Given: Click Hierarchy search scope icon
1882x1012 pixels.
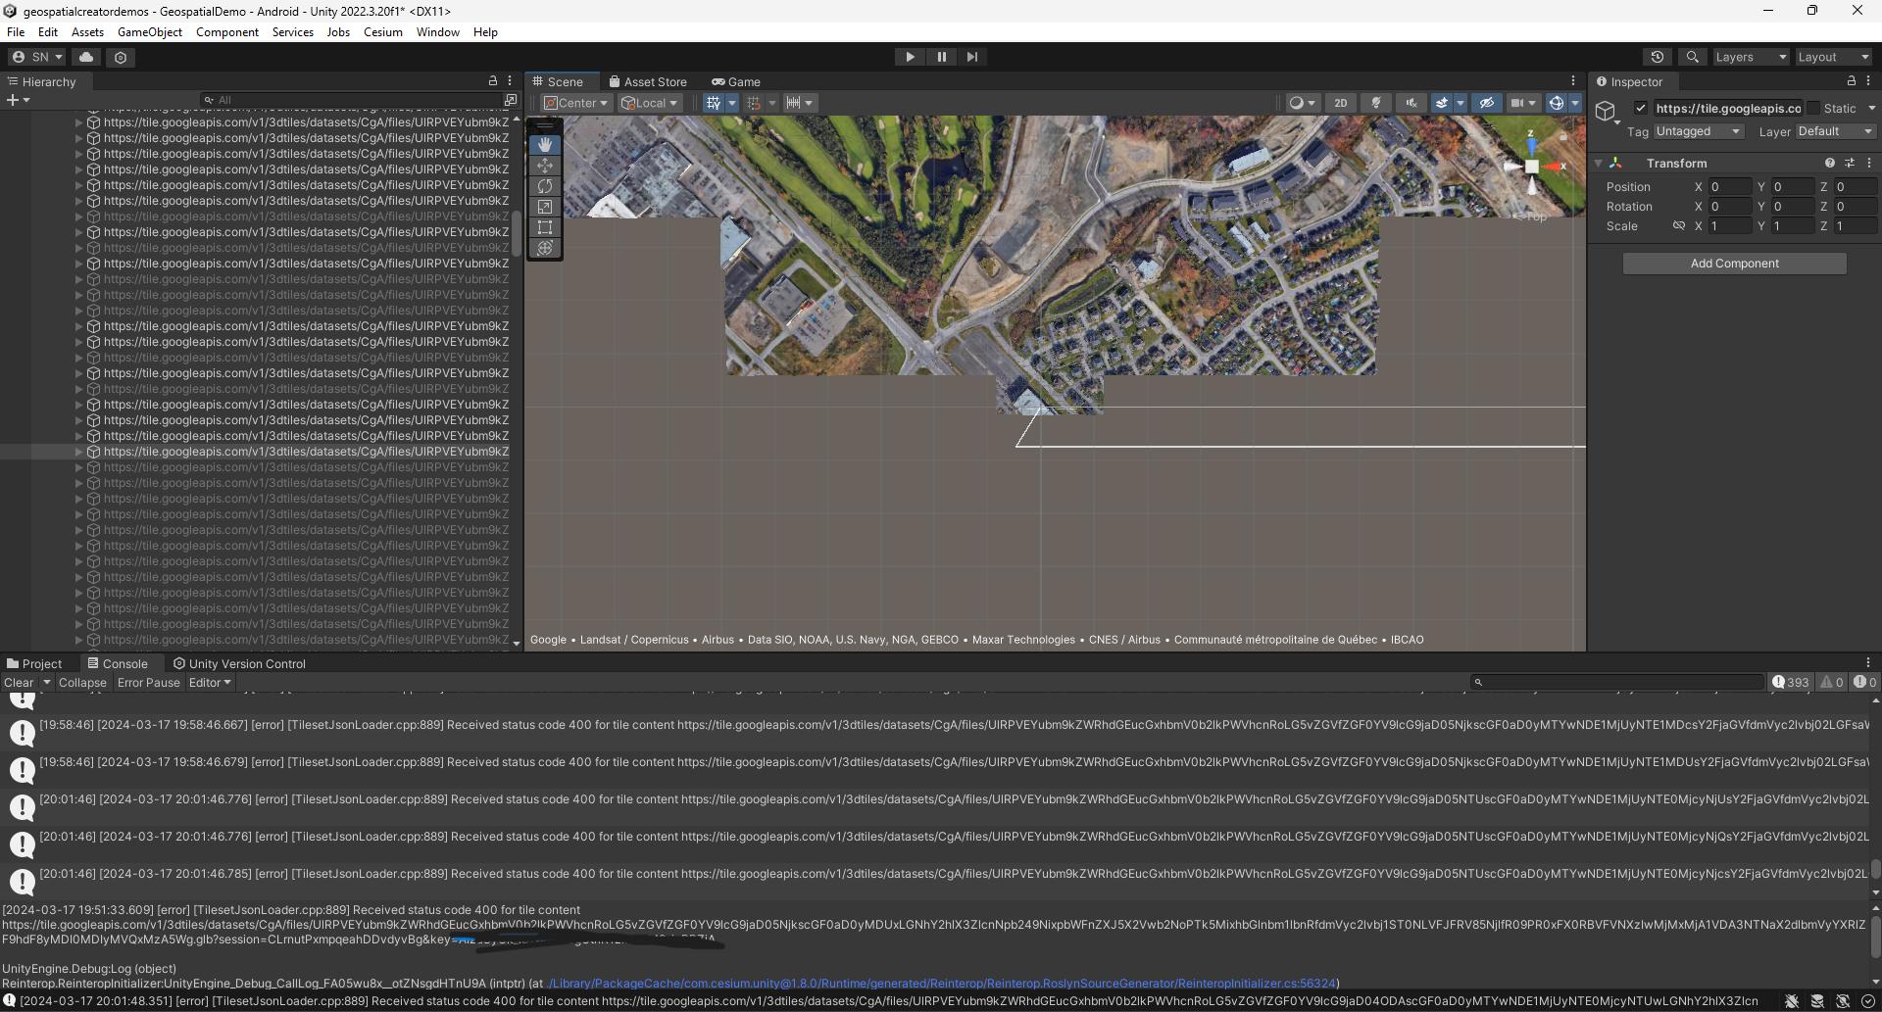Looking at the screenshot, I should pyautogui.click(x=511, y=100).
